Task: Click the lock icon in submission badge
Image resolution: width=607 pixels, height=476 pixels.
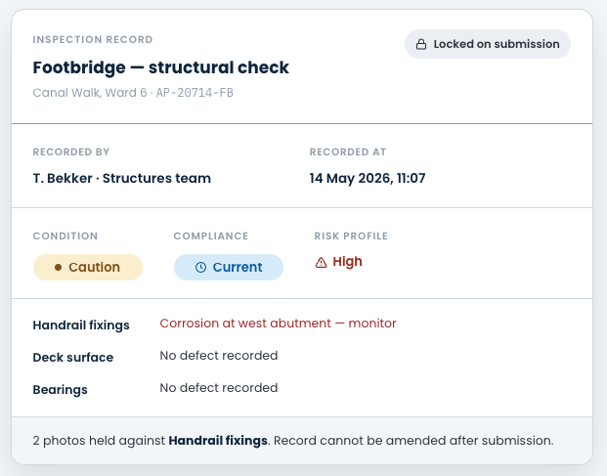Action: 421,44
